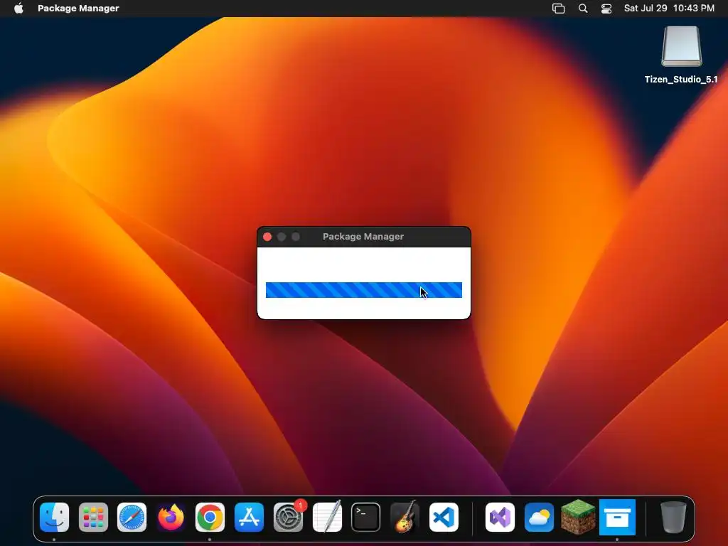Click the Tizen_Studio_5.1 drive label
The height and width of the screenshot is (546, 728).
tap(681, 80)
